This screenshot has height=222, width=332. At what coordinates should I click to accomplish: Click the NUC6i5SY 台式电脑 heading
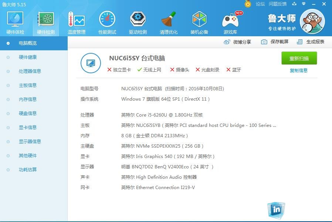coord(137,58)
